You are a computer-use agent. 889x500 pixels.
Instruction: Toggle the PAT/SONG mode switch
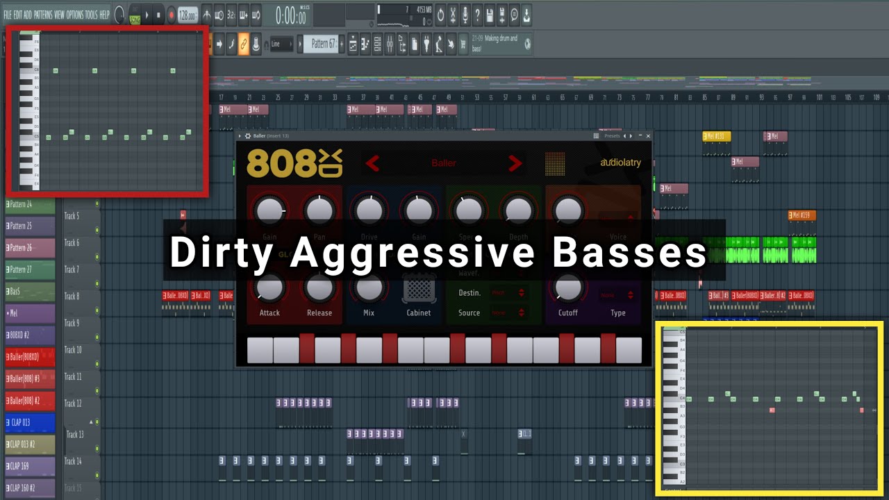[x=135, y=15]
